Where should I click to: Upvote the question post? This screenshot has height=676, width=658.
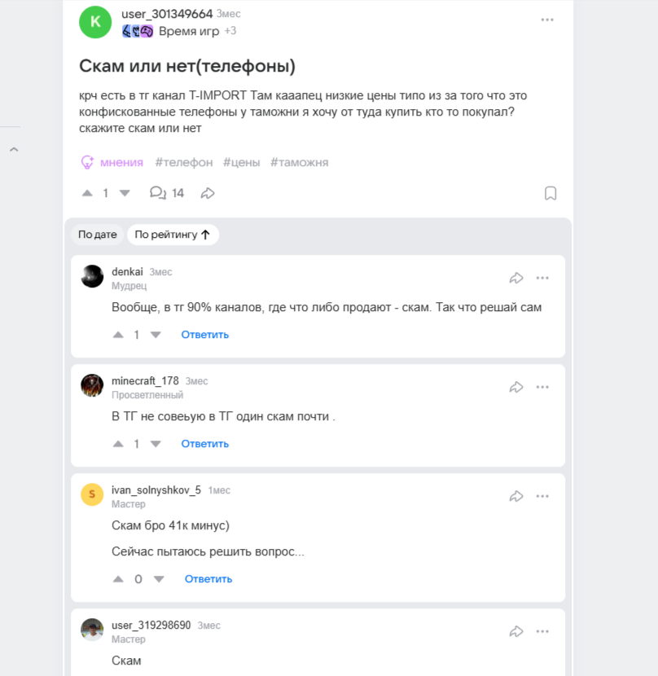click(88, 193)
